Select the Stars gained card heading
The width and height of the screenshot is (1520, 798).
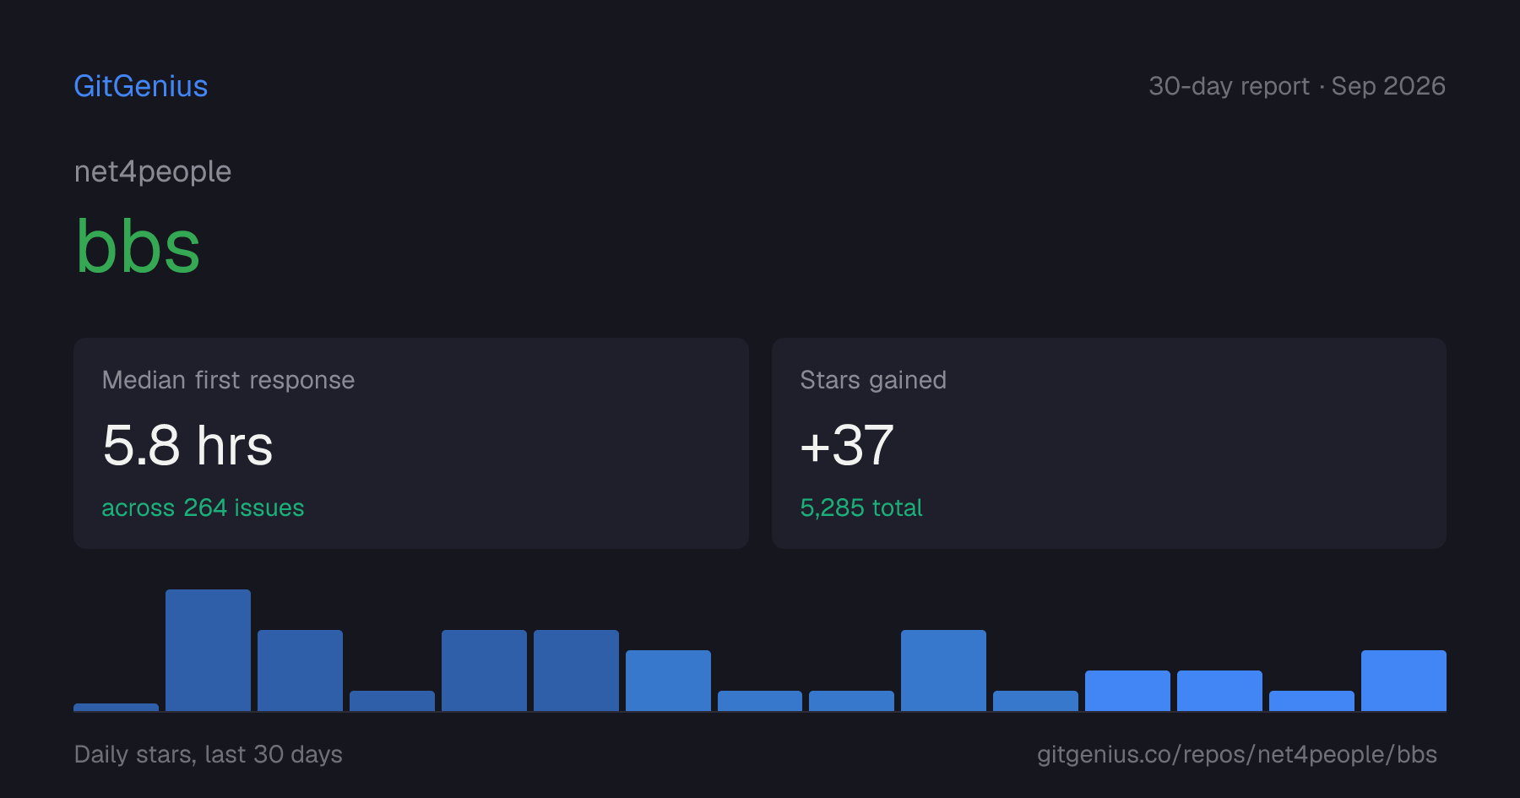tap(873, 380)
